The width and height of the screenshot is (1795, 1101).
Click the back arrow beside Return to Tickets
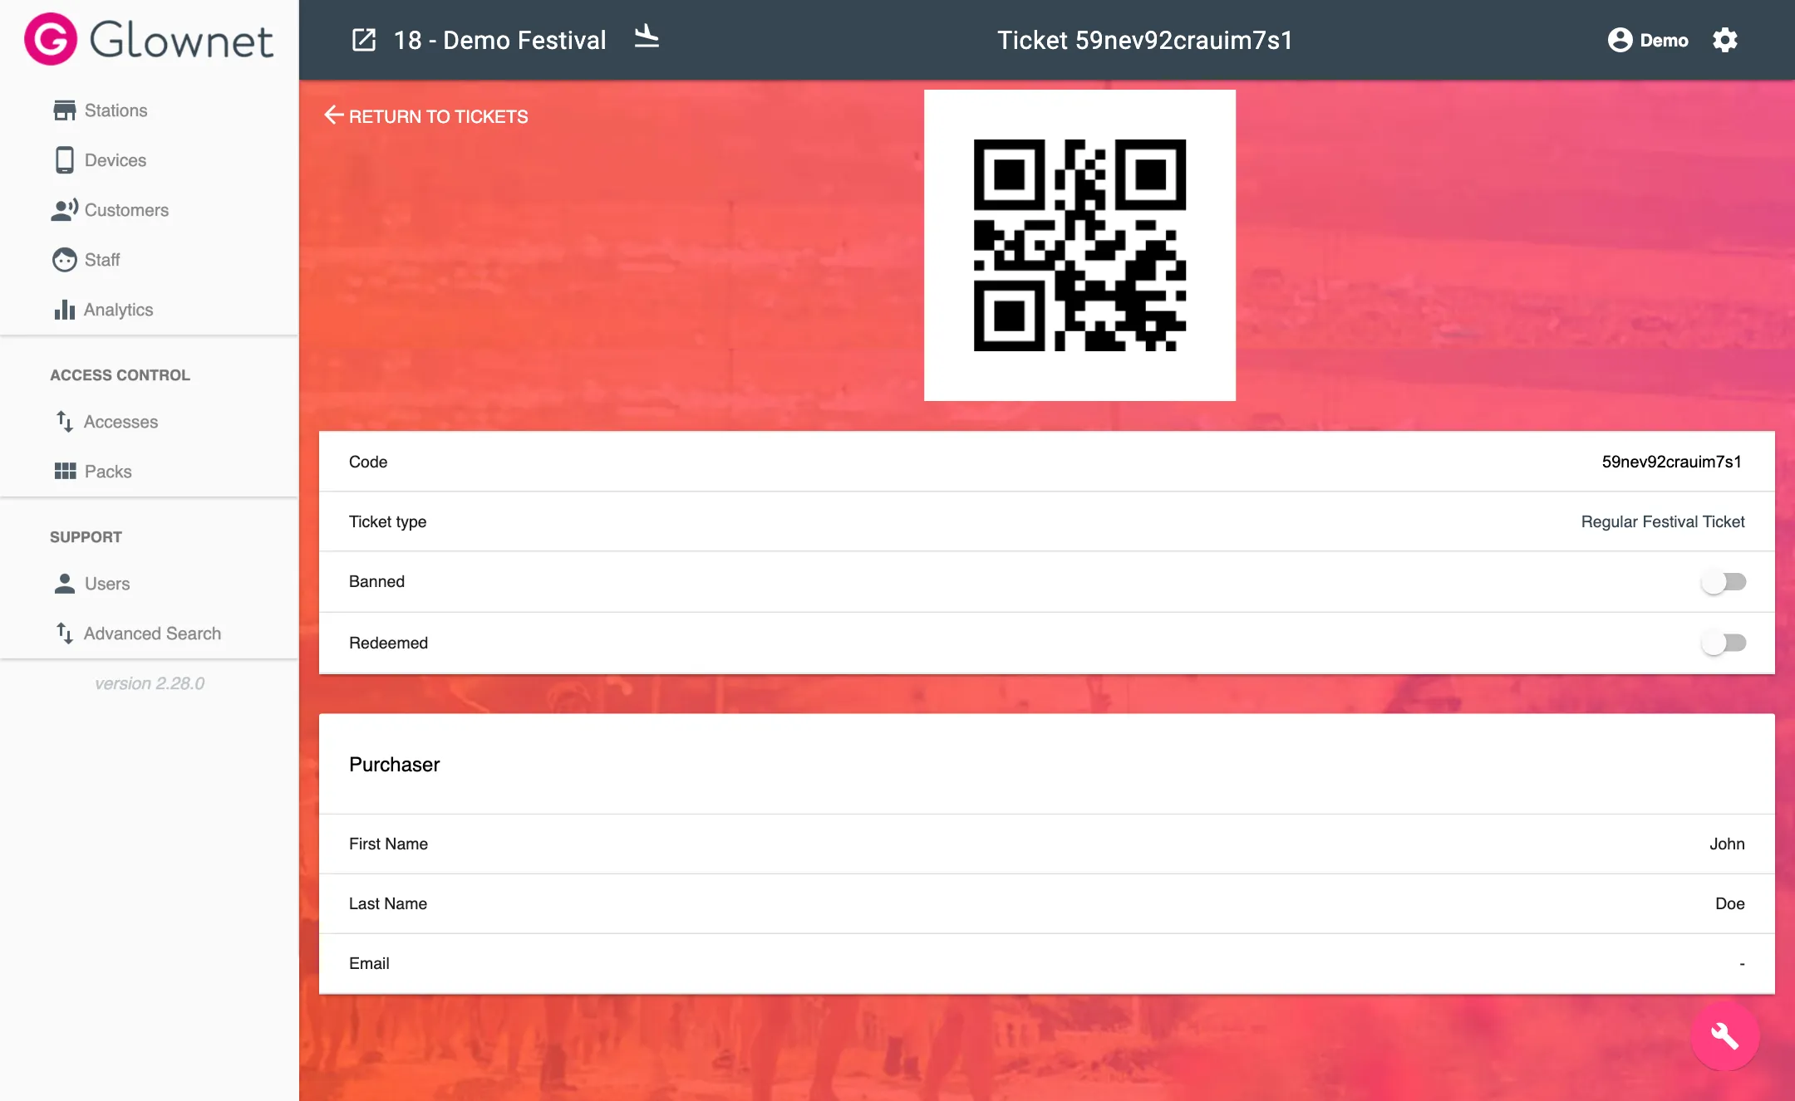(334, 115)
